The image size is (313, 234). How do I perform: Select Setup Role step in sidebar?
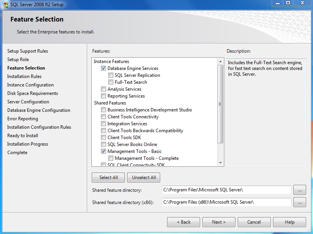click(x=18, y=60)
